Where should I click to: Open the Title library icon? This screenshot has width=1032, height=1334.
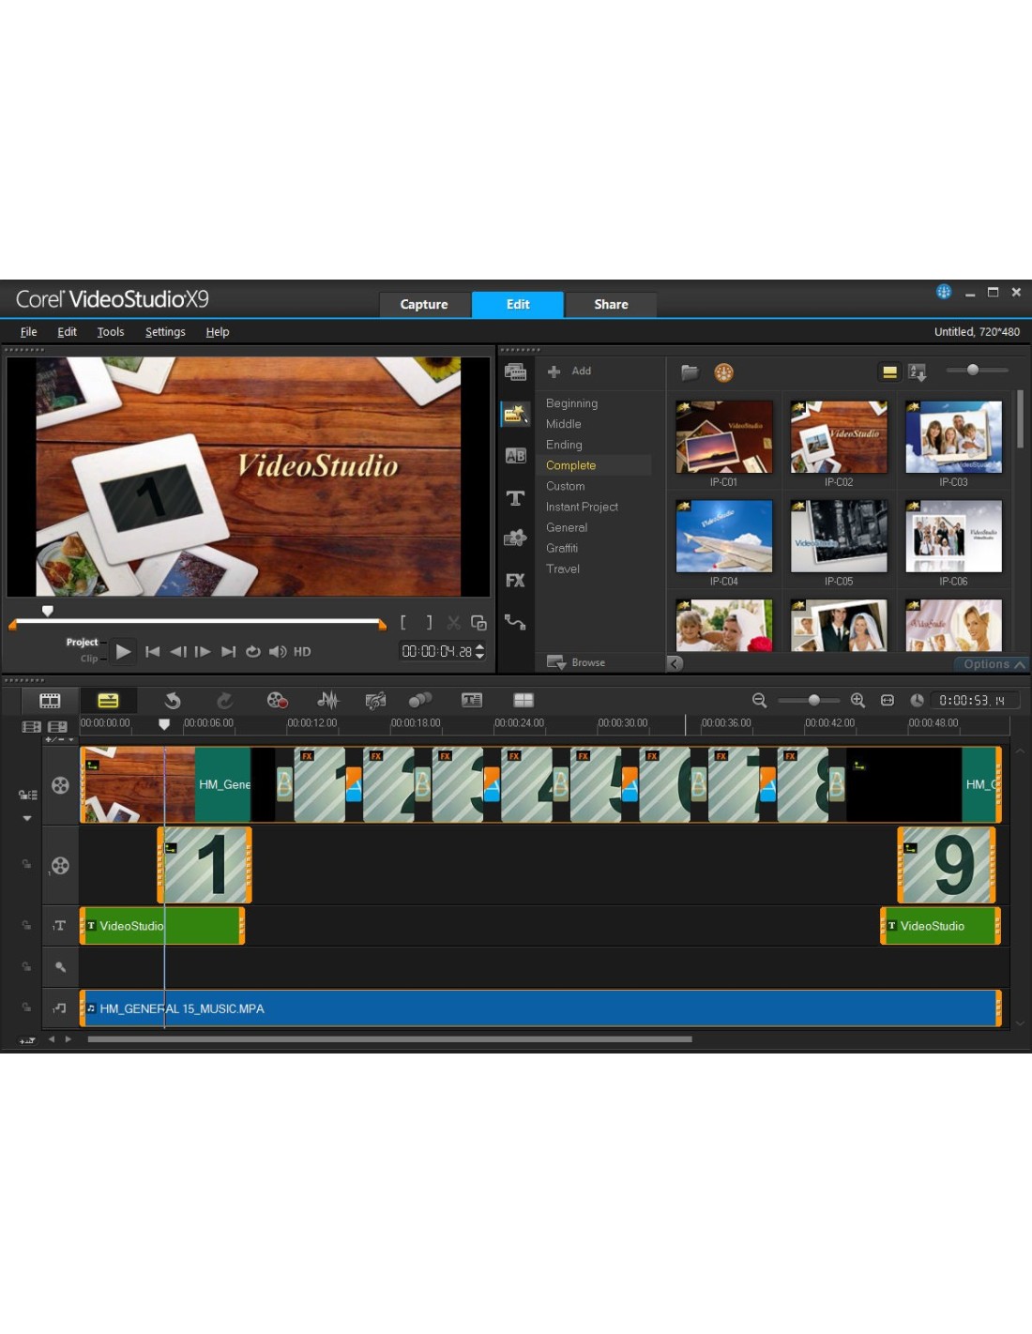click(515, 498)
